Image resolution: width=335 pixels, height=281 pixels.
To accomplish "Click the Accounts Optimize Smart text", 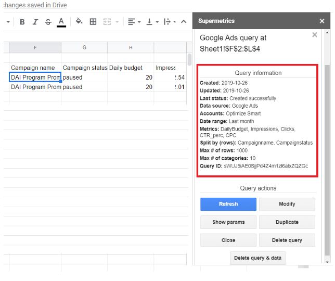I will coord(230,113).
